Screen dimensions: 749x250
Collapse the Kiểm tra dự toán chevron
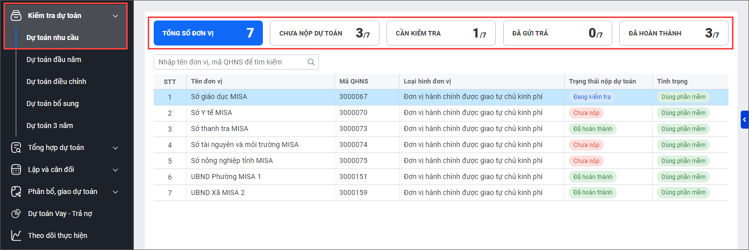(x=116, y=16)
